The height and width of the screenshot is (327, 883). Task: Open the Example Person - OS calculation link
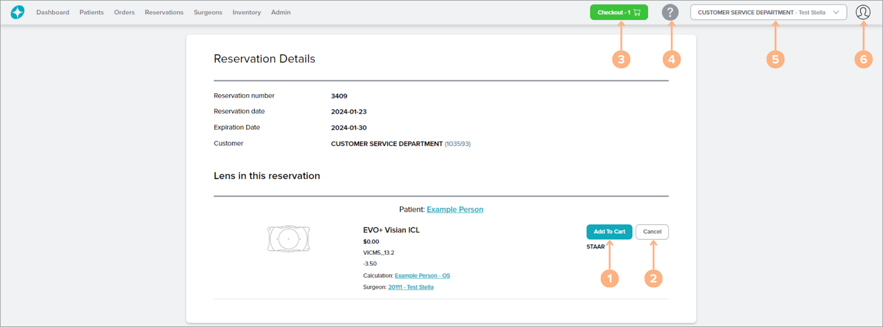422,276
